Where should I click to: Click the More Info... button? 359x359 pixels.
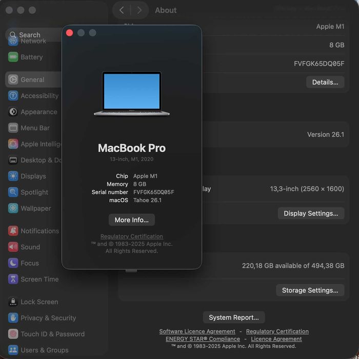(x=132, y=220)
